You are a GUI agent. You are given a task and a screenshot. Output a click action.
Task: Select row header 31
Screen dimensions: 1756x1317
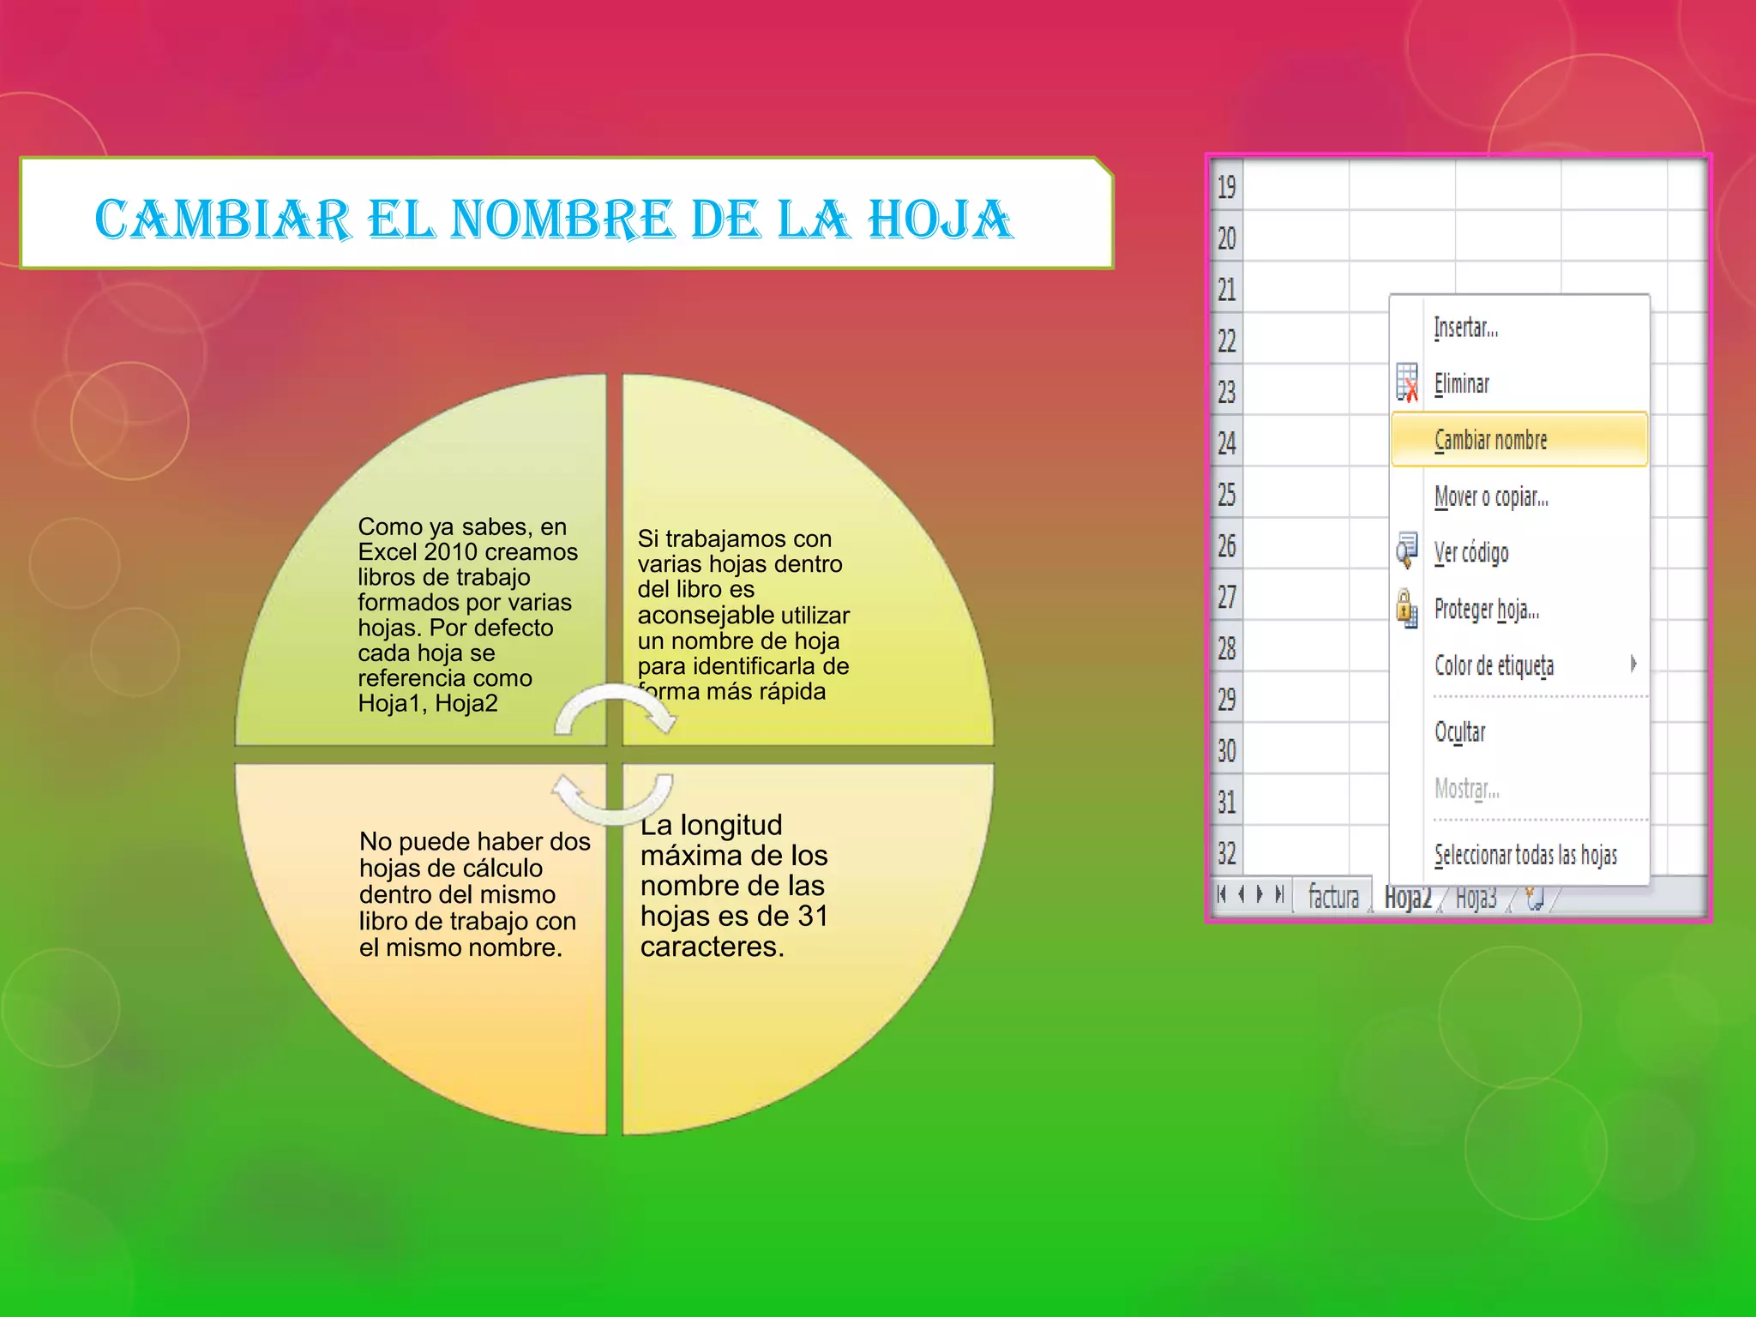[x=1227, y=802]
